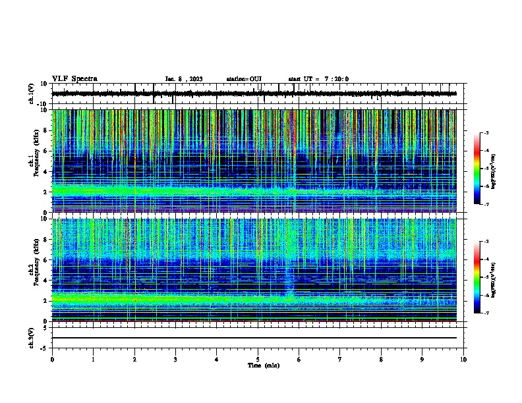
Task: Click the "station=OUI" header label
Action: click(244, 79)
